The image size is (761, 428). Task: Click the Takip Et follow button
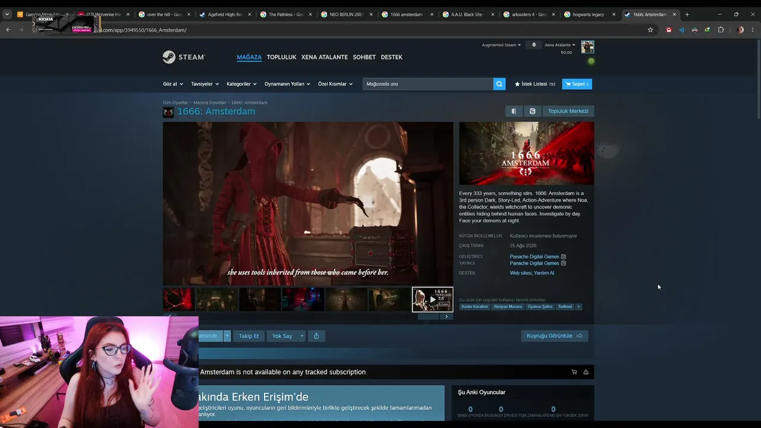click(249, 336)
